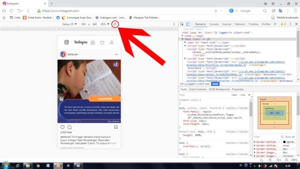
Task: Toggle the device toolbar icon in DevTools
Action: pos(188,24)
